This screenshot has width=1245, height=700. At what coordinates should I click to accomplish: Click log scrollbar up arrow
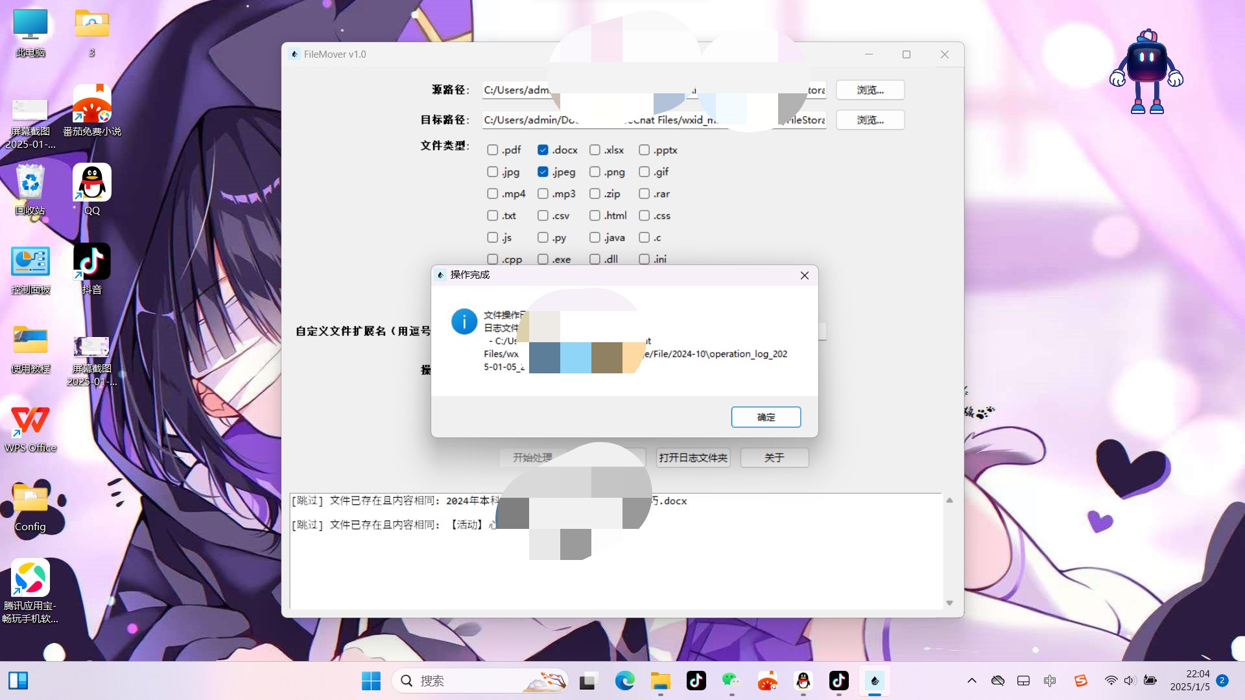[x=949, y=500]
